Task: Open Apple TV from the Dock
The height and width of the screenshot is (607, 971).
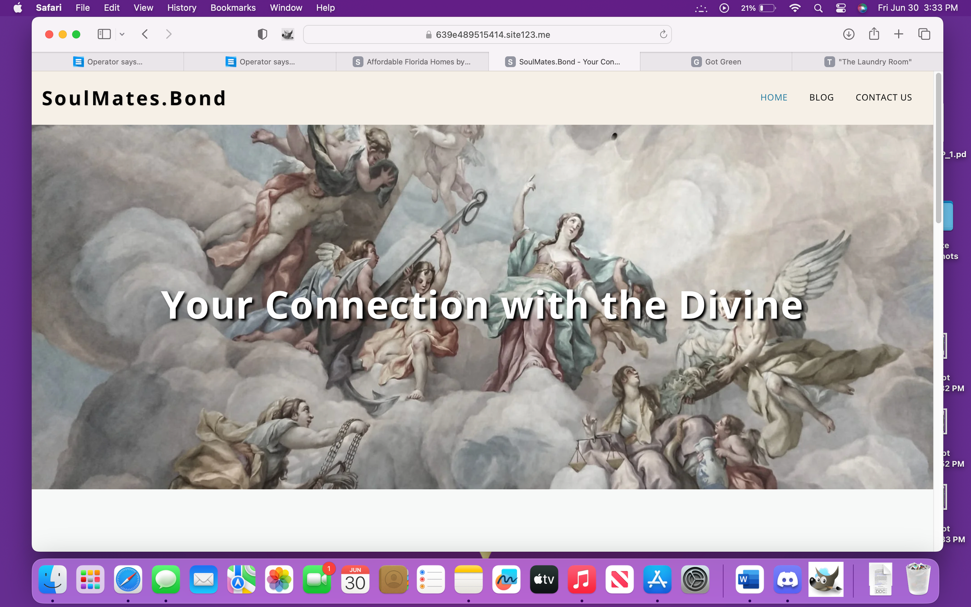Action: coord(544,579)
